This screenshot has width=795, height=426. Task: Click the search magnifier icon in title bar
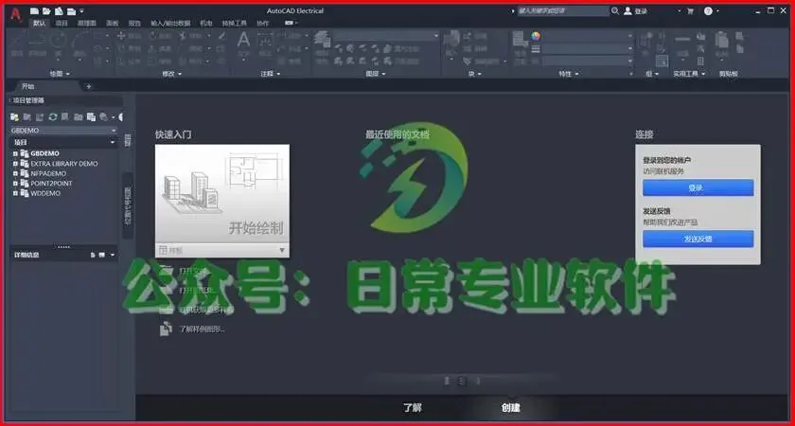coord(615,10)
